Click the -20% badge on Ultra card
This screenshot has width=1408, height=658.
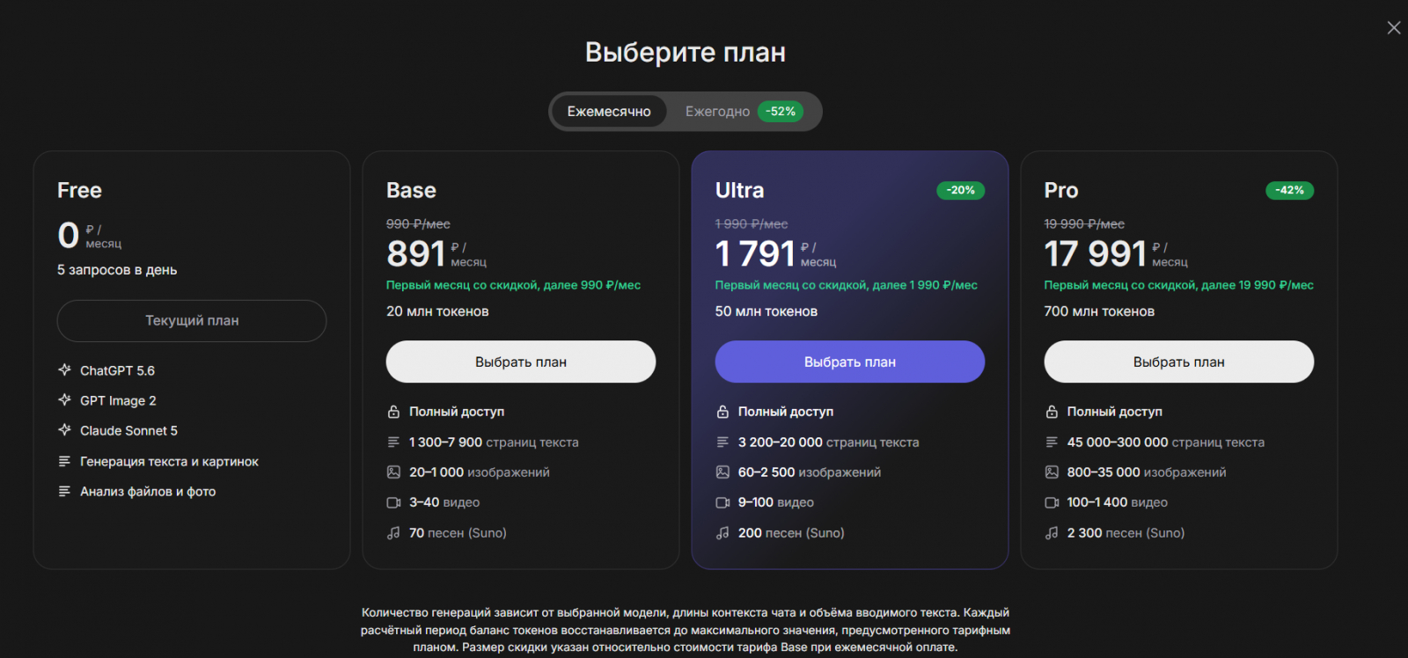click(x=961, y=190)
